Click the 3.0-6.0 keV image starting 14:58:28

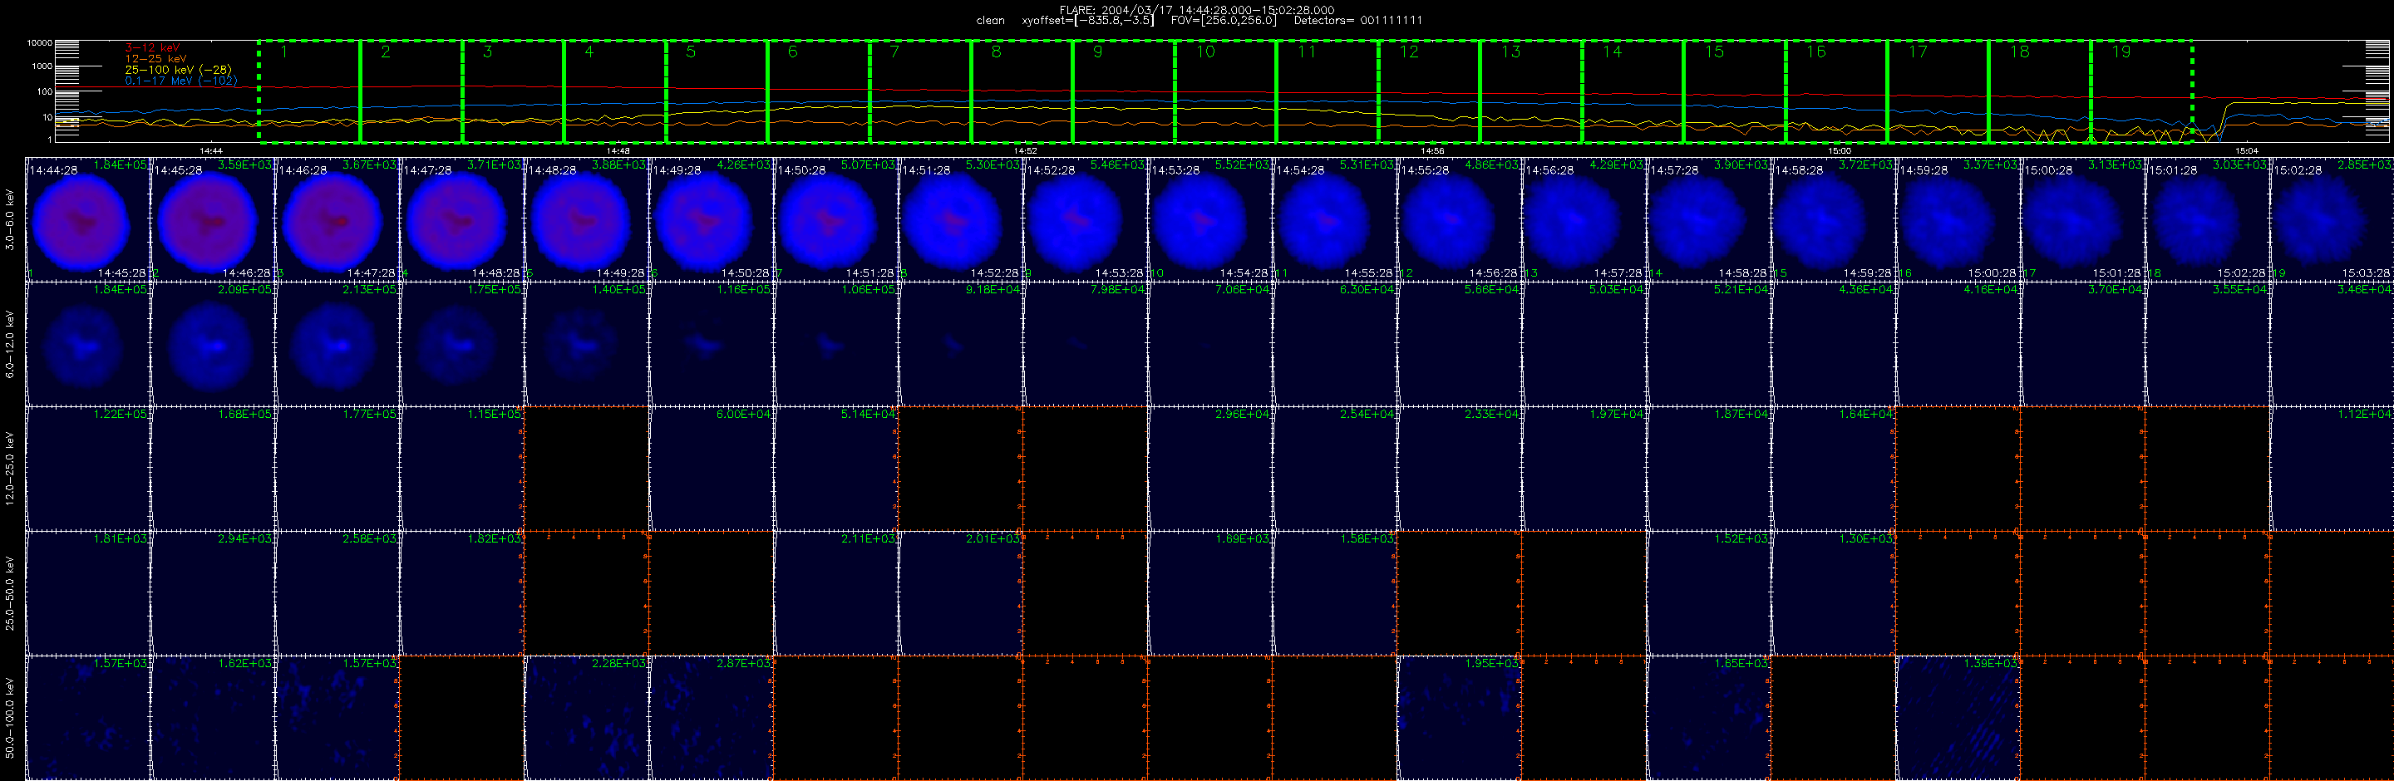pos(1834,219)
